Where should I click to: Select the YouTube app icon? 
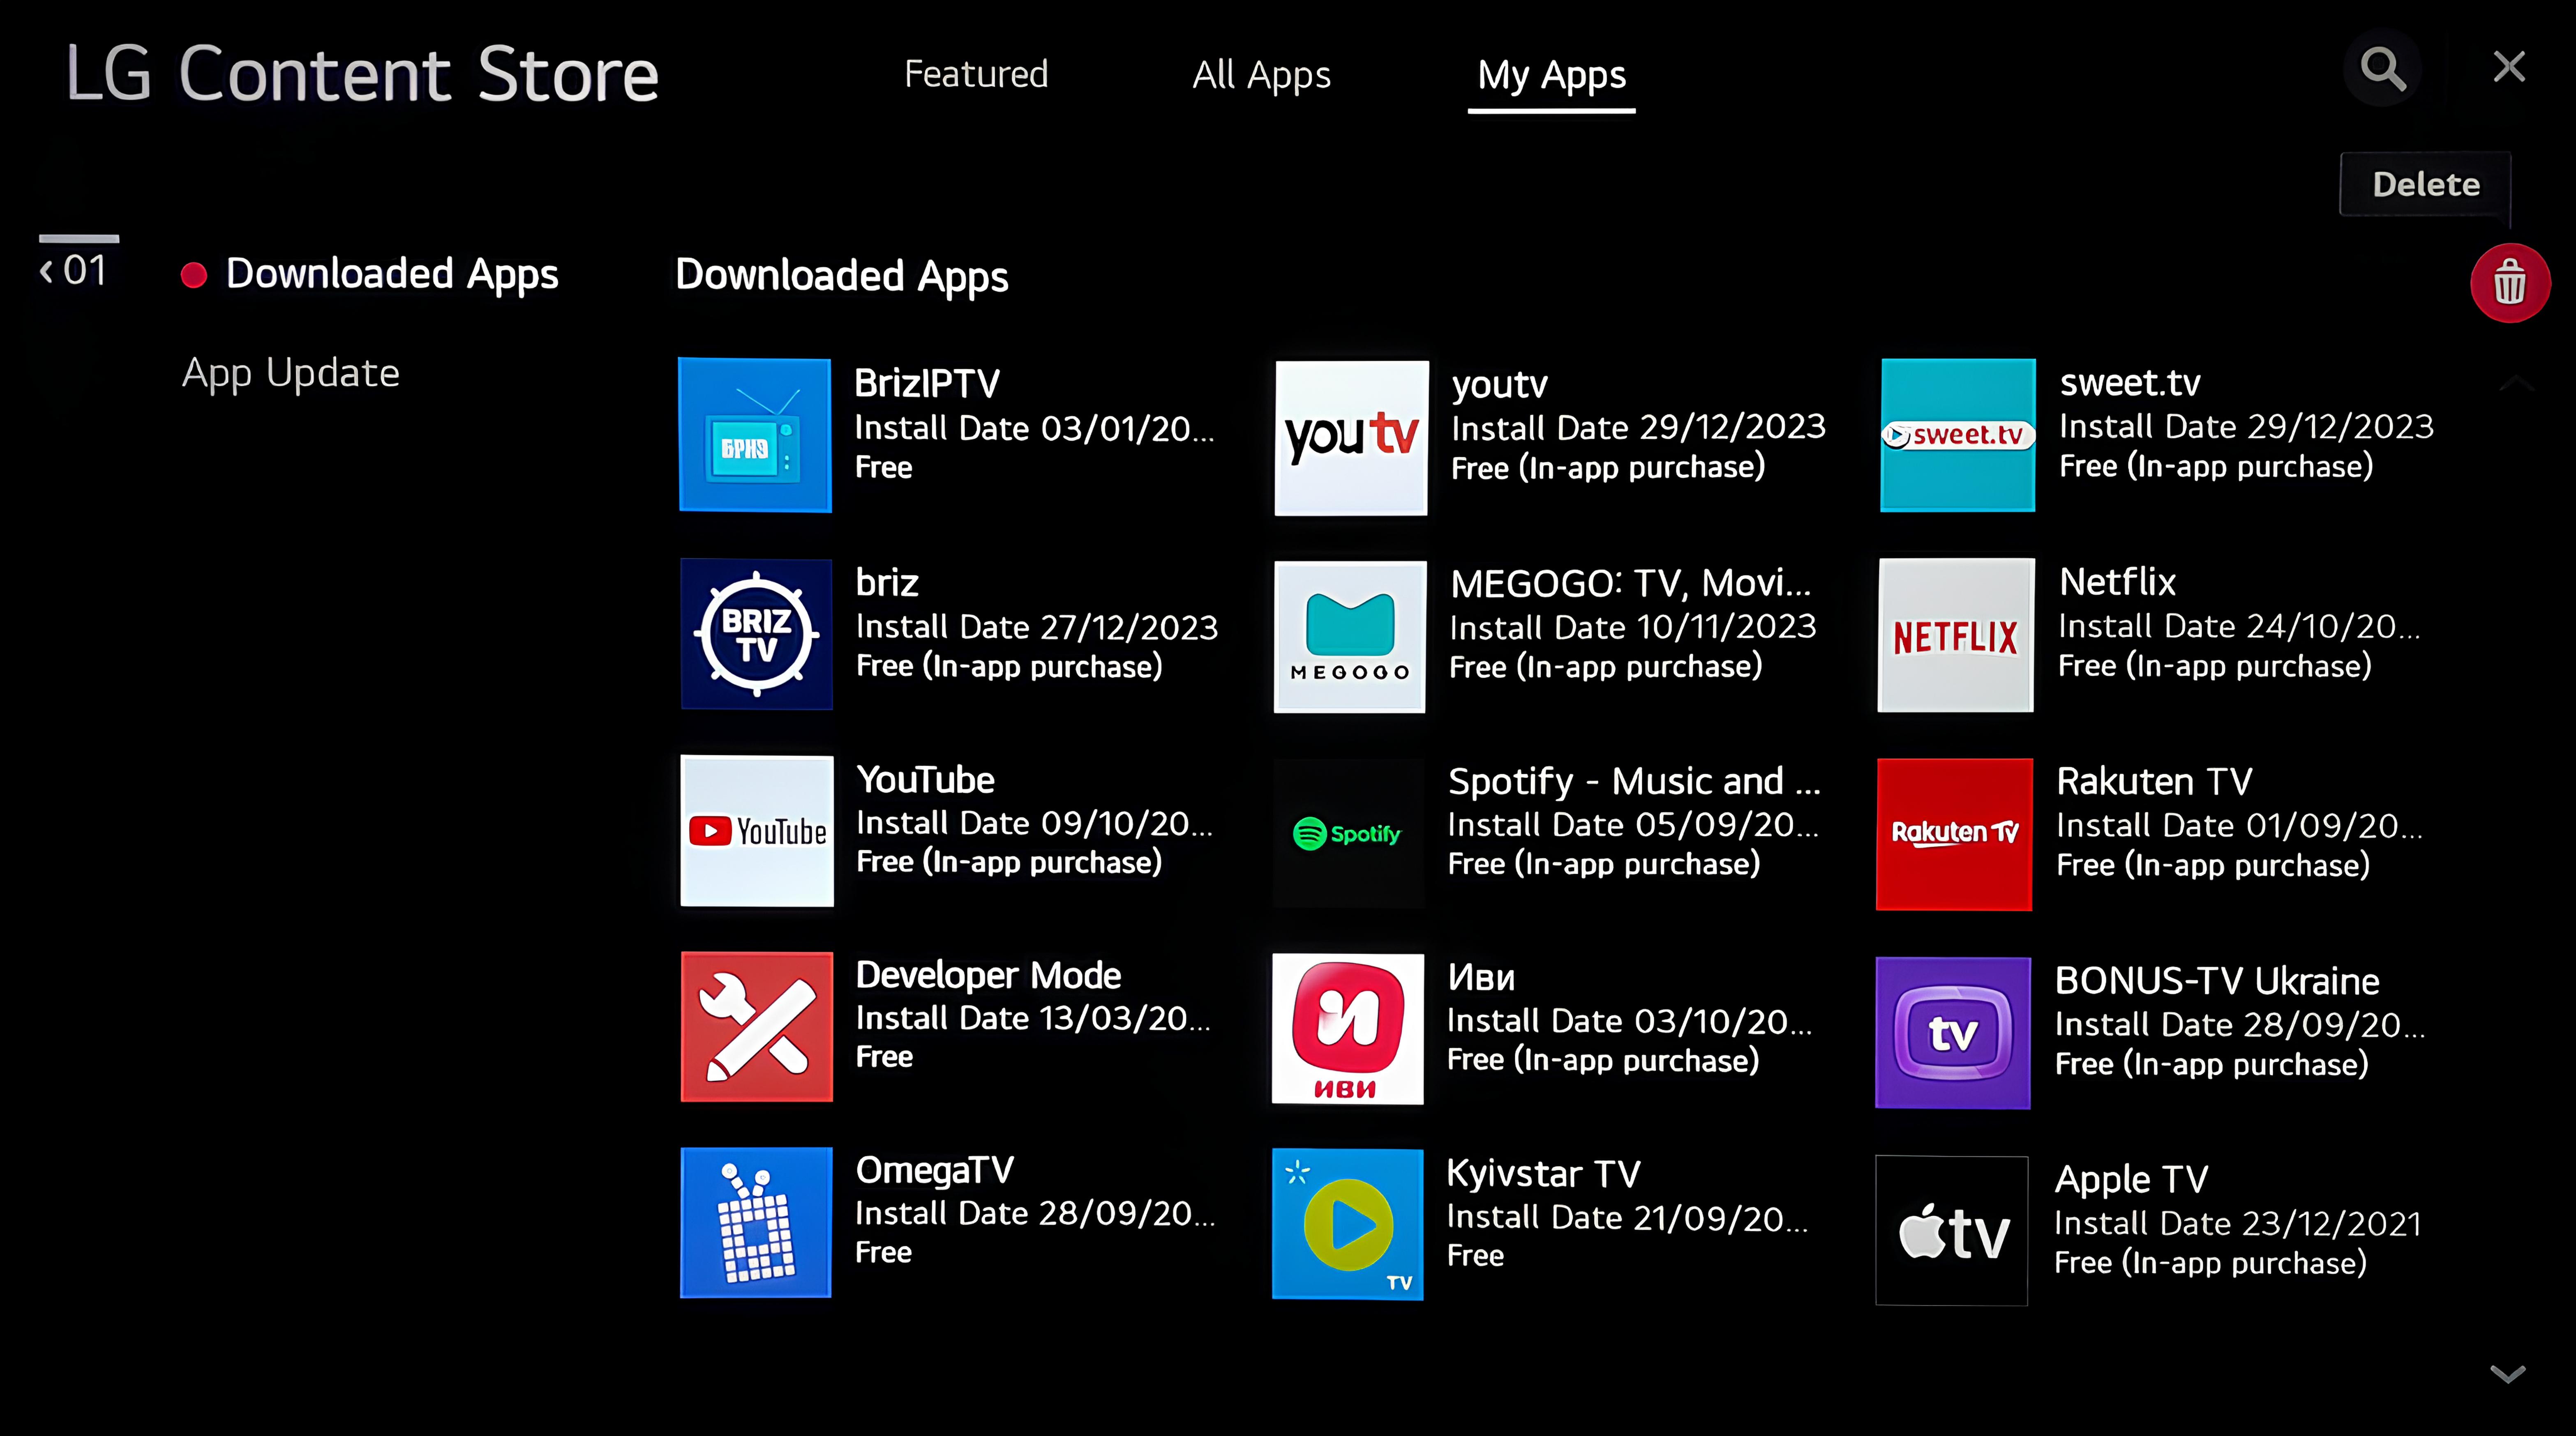(757, 831)
